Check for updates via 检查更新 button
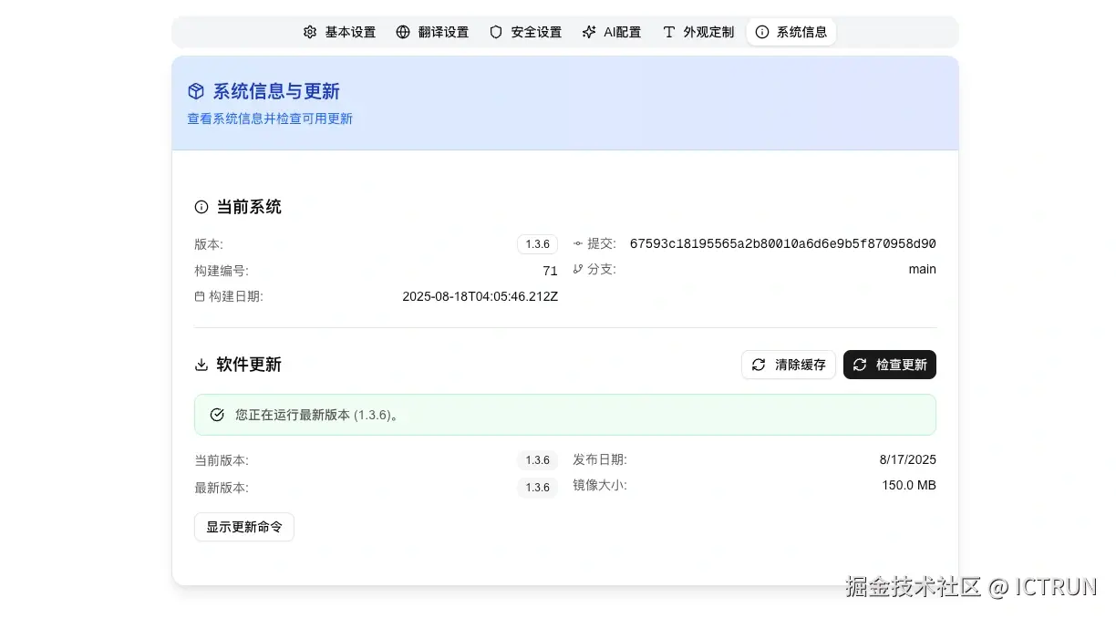This screenshot has height=618, width=1116. [890, 365]
